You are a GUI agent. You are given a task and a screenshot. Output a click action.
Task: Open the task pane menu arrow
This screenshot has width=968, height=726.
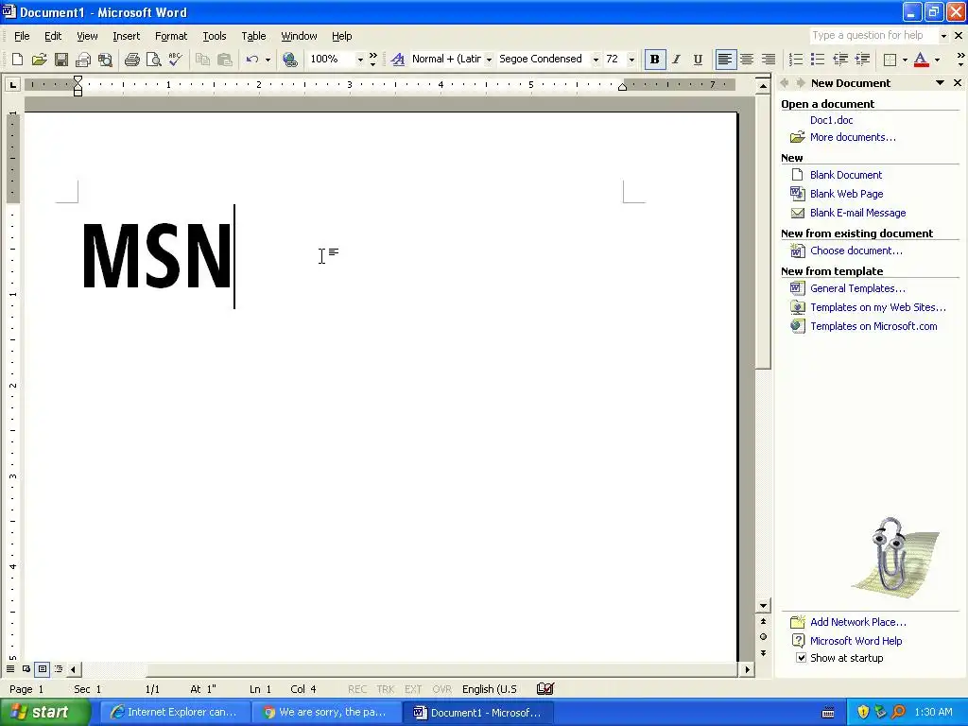941,83
